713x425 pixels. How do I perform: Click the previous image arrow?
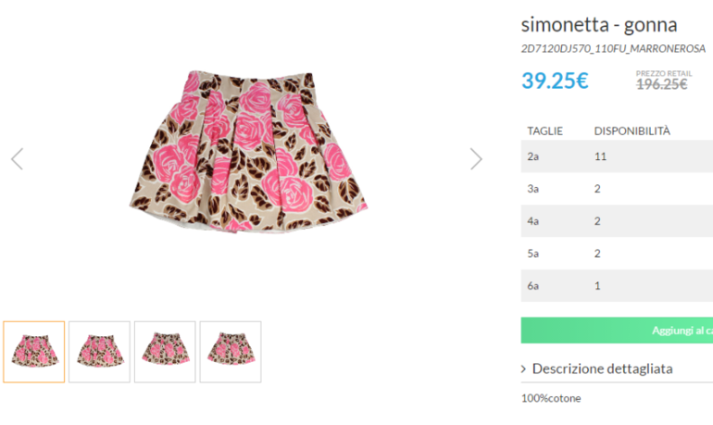[17, 159]
